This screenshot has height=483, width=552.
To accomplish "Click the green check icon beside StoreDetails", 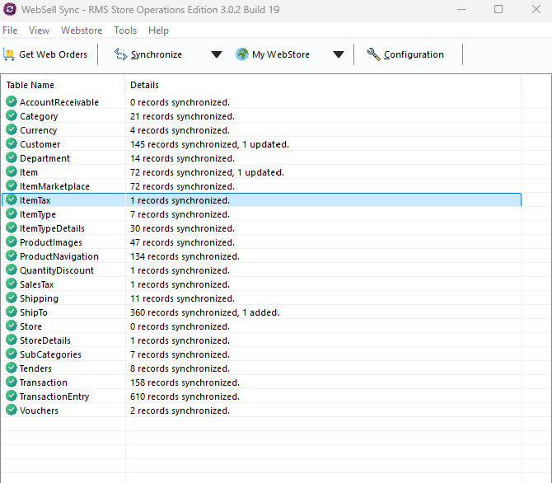I will 12,340.
